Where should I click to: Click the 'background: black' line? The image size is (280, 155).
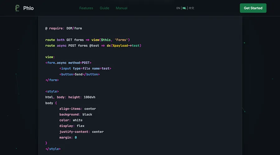(x=76, y=114)
